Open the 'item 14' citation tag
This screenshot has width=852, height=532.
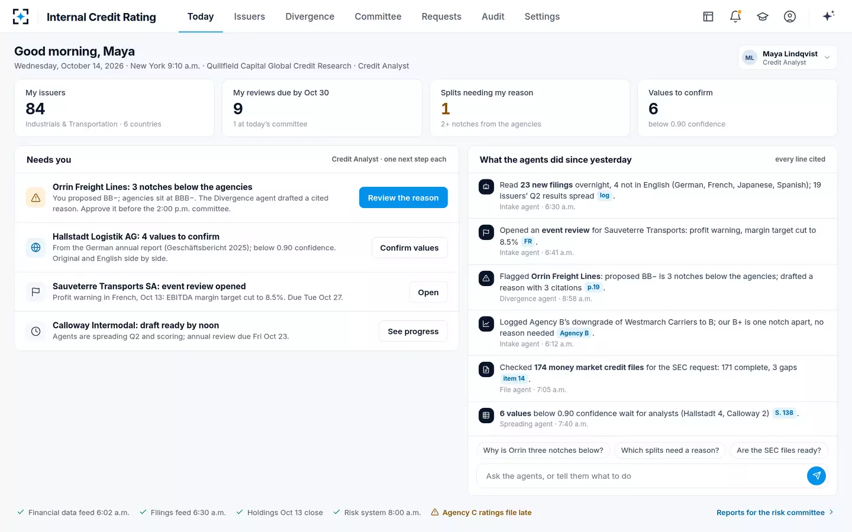(514, 378)
